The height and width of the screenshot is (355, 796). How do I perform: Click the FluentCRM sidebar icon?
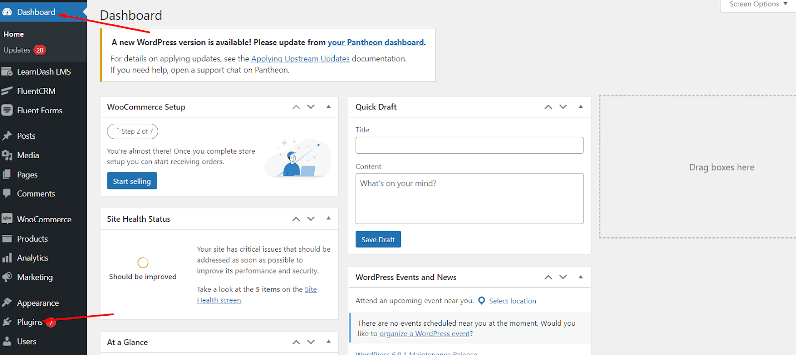click(7, 91)
